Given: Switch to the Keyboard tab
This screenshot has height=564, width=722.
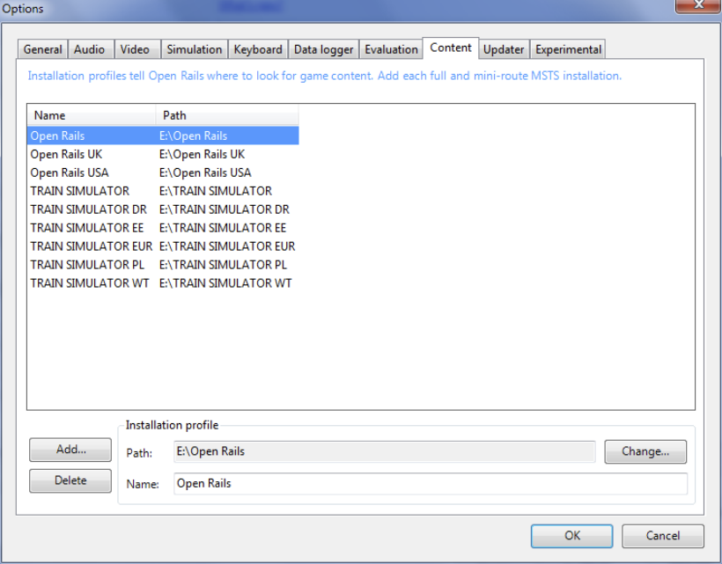Looking at the screenshot, I should pyautogui.click(x=258, y=49).
